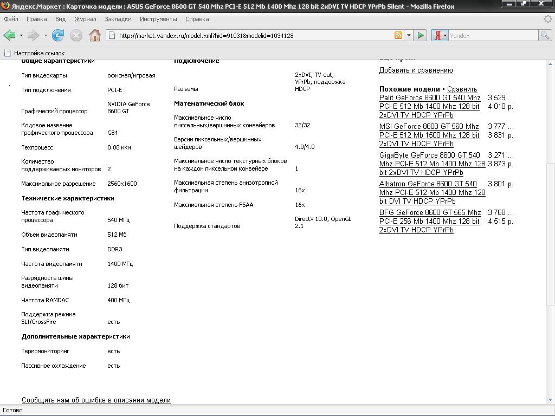Click the Yandex search engine icon
The image size is (555, 416).
pyautogui.click(x=438, y=35)
